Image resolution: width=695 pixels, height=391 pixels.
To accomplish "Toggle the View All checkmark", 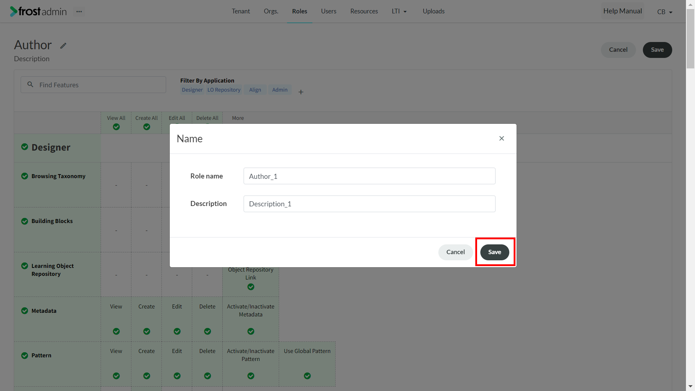I will [116, 127].
